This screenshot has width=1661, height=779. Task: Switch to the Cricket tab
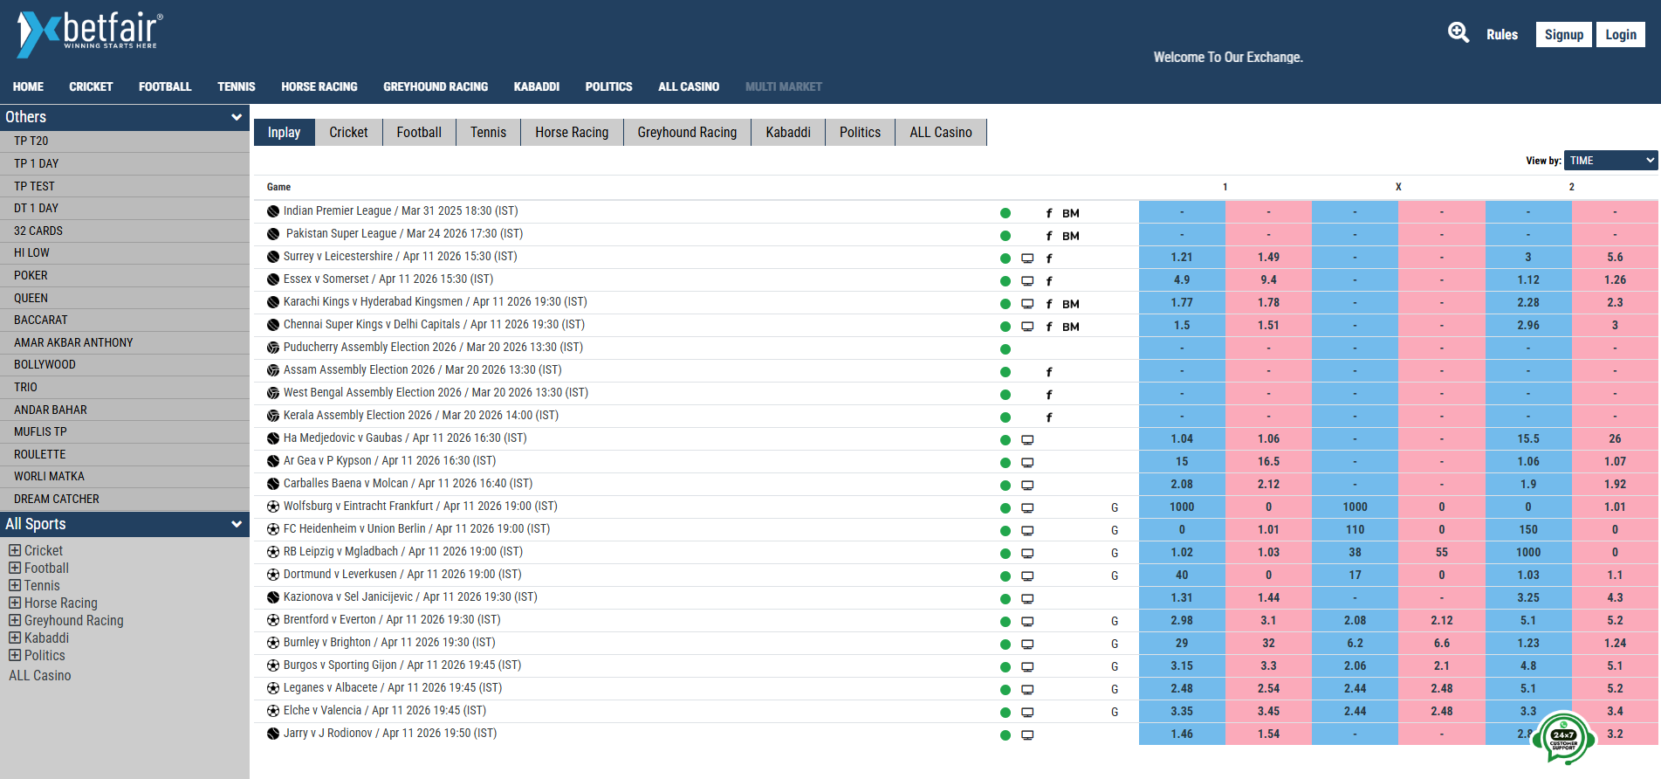coord(348,132)
